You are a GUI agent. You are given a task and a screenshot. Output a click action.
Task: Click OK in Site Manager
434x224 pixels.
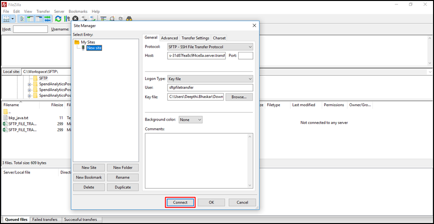[x=211, y=202]
